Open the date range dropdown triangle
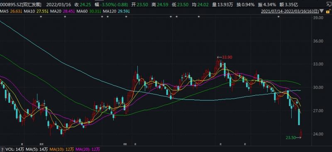 [322, 11]
